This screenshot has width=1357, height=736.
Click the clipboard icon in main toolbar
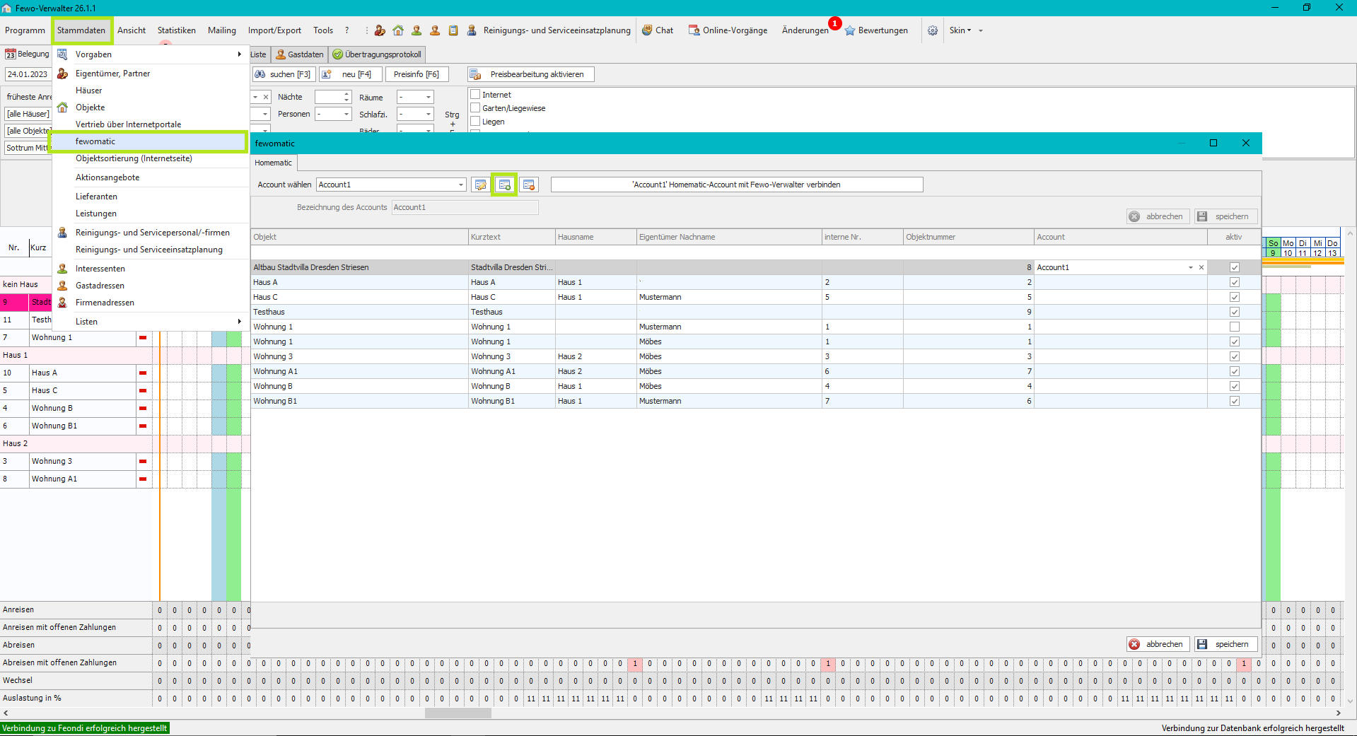pos(453,30)
